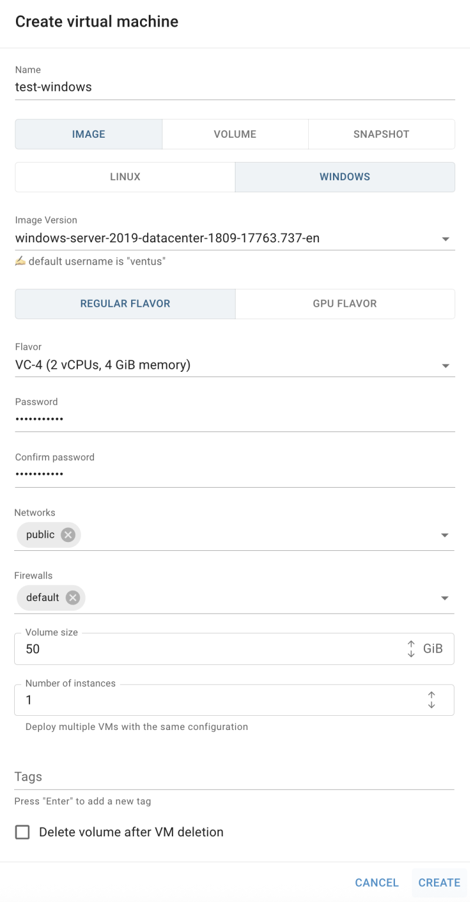Viewport: 470px width, 902px height.
Task: Switch to the SNAPSHOT source tab
Action: coord(381,134)
